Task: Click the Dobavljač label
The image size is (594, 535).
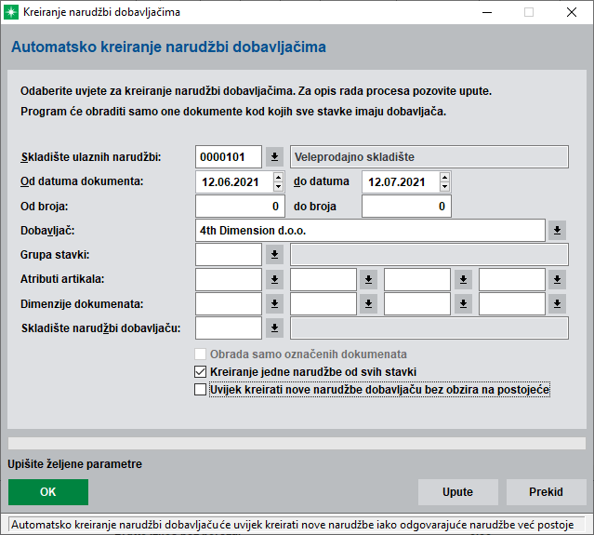Action: pos(47,231)
